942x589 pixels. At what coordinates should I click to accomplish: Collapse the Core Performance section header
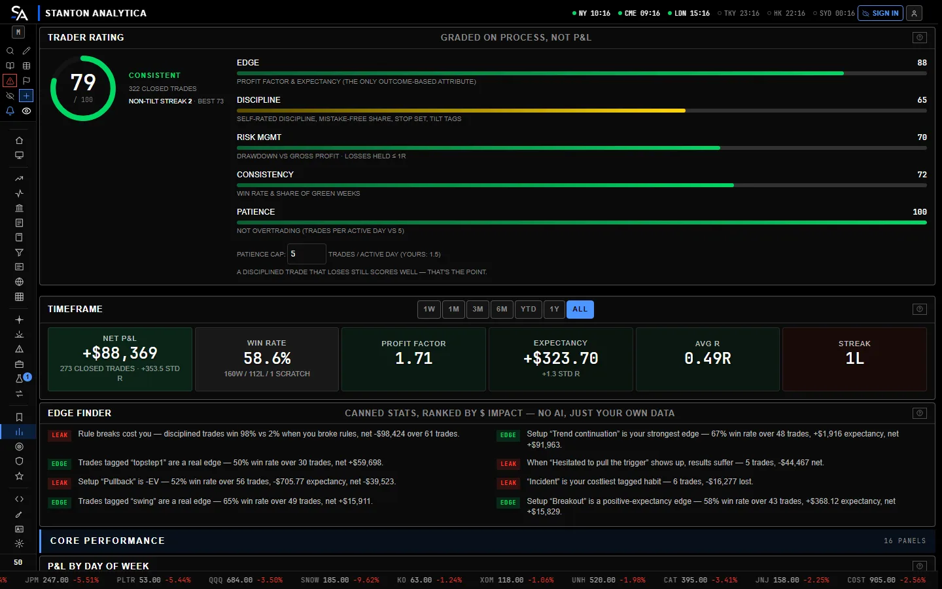[487, 541]
